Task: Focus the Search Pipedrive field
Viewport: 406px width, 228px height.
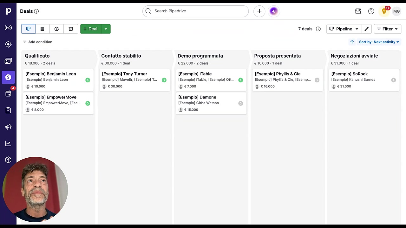Action: pos(195,11)
